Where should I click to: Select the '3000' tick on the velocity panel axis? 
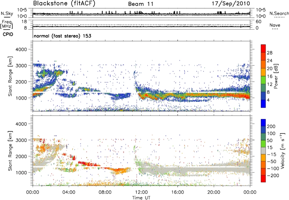(21, 140)
